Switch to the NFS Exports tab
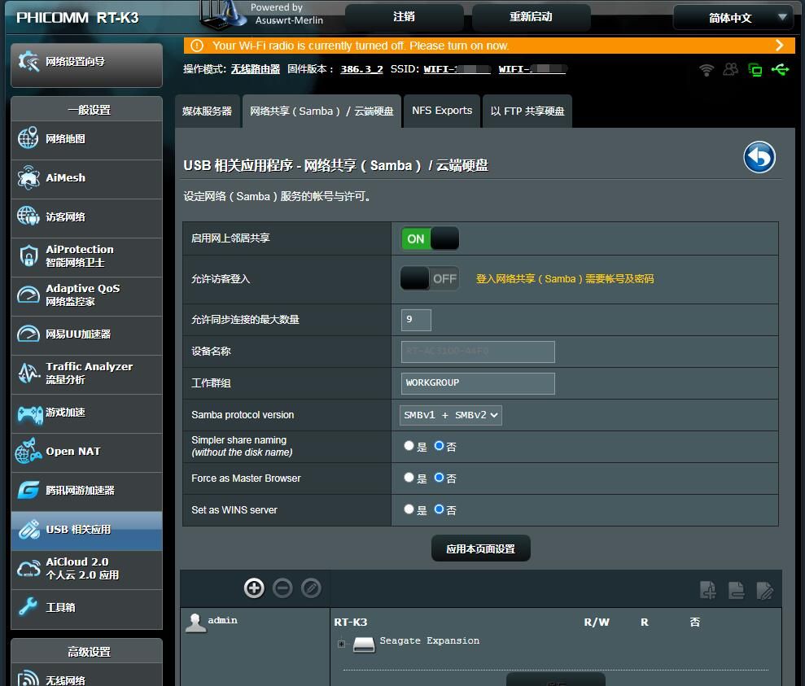805x686 pixels. [x=442, y=111]
